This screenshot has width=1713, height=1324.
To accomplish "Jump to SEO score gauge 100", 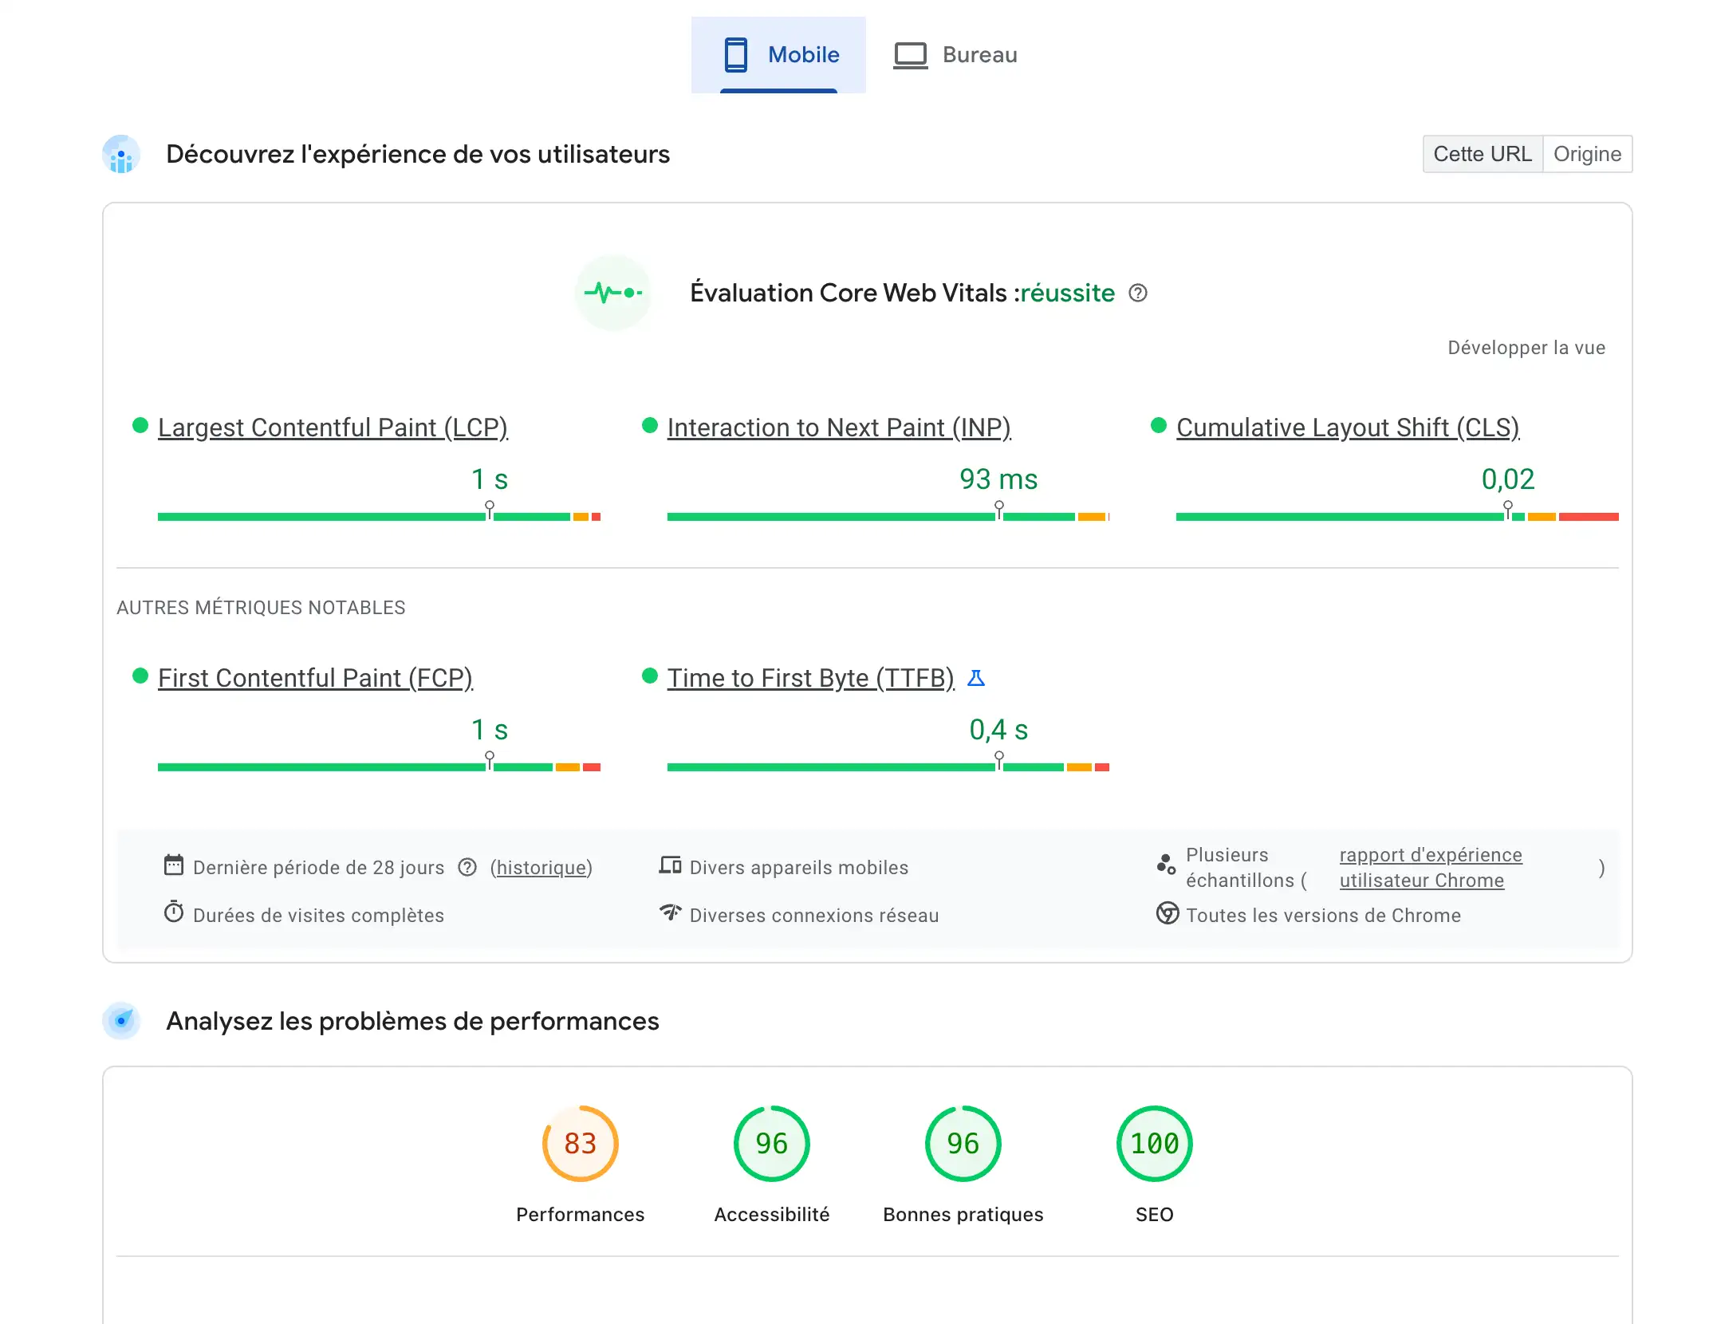I will (1154, 1144).
